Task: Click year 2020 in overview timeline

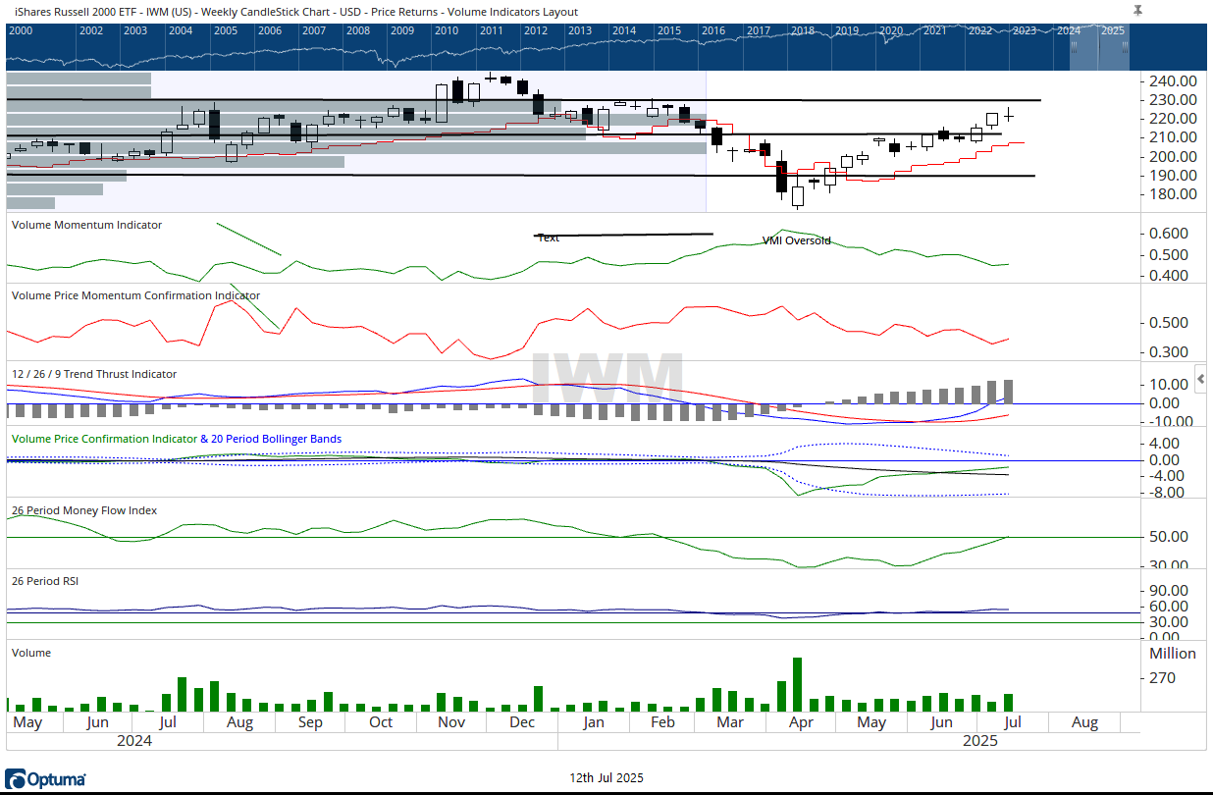Action: coord(891,30)
